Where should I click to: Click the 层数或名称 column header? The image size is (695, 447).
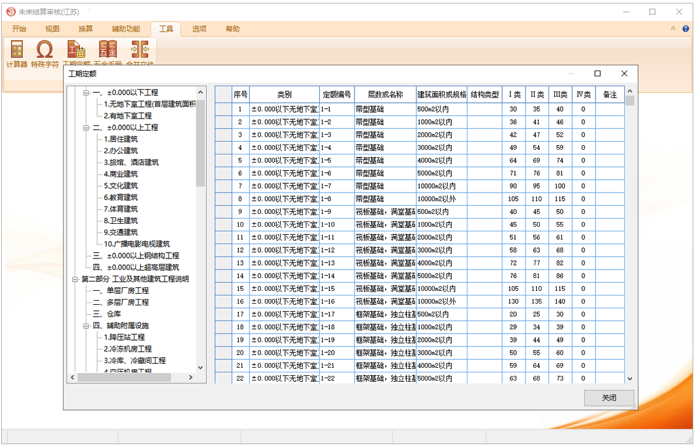pos(385,95)
